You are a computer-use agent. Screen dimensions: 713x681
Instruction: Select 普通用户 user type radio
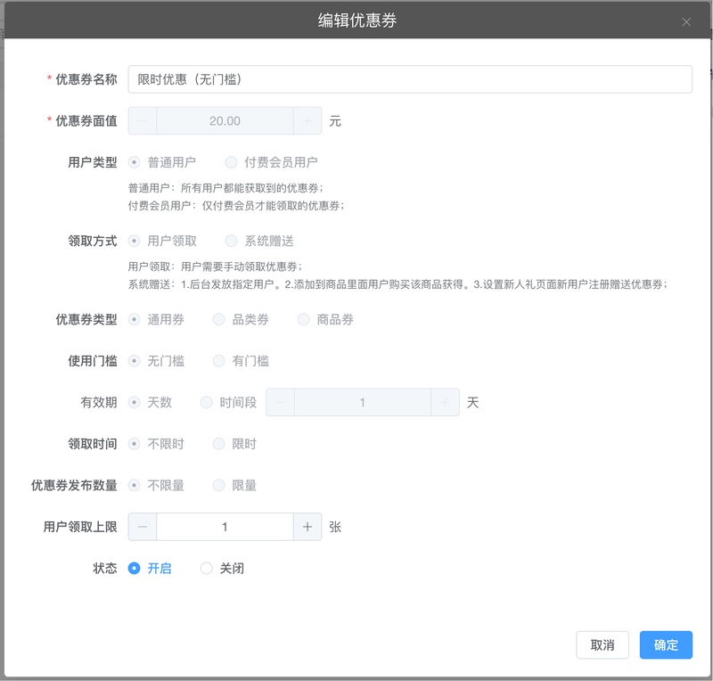click(x=162, y=162)
